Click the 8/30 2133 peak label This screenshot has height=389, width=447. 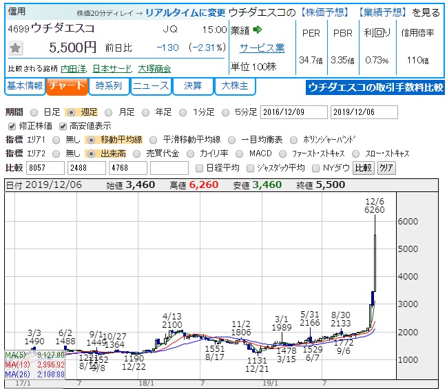(x=341, y=319)
